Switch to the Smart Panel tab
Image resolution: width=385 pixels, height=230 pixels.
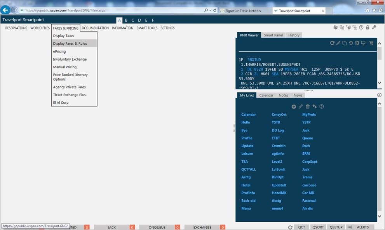click(273, 35)
